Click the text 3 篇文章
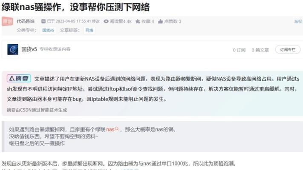303x170 pixels. tap(260, 50)
